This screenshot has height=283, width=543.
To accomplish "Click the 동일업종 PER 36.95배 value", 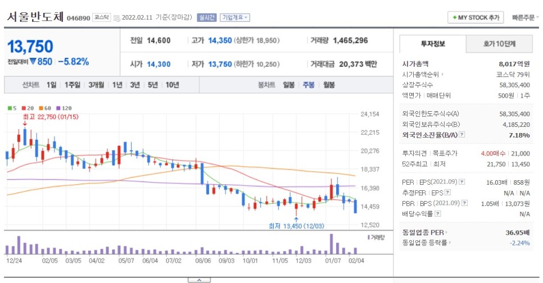I will click(517, 232).
